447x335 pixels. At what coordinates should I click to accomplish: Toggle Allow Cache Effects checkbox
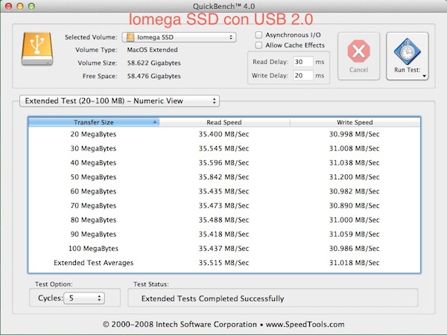[x=259, y=45]
